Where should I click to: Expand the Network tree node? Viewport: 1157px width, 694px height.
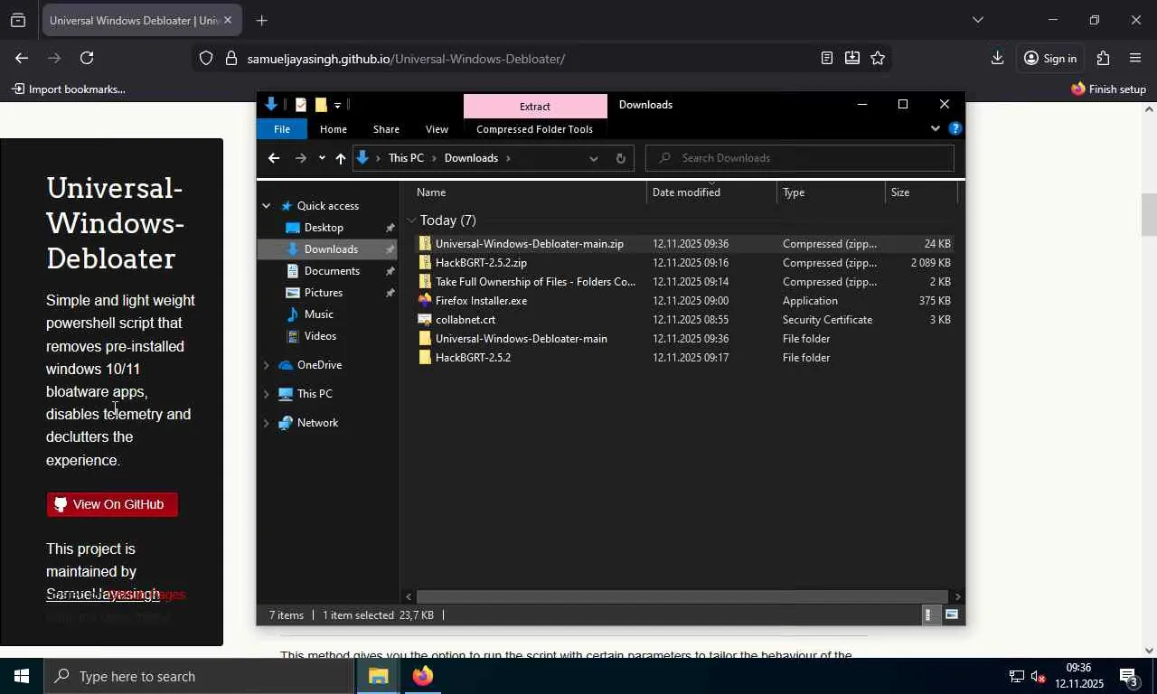tap(267, 423)
